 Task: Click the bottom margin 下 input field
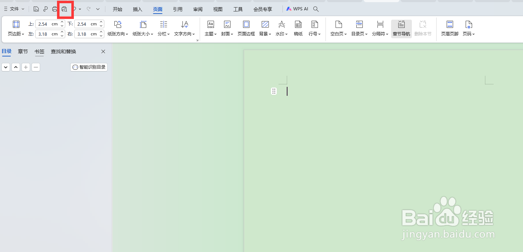[86, 24]
